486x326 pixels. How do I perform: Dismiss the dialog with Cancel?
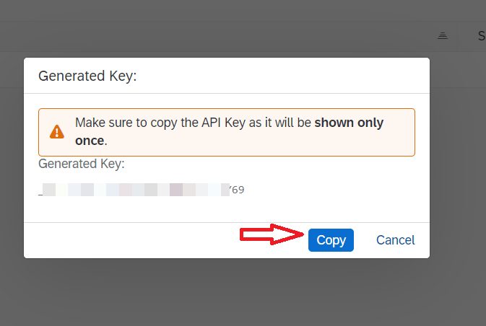[x=395, y=240]
